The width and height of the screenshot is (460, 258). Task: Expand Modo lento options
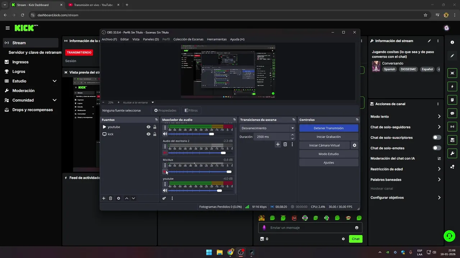click(x=439, y=116)
